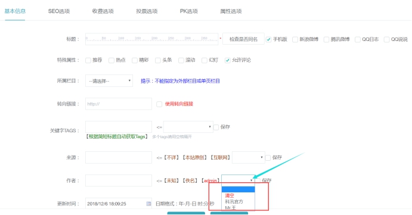Insert the 本站原创 source link
The width and height of the screenshot is (412, 215).
click(x=194, y=157)
